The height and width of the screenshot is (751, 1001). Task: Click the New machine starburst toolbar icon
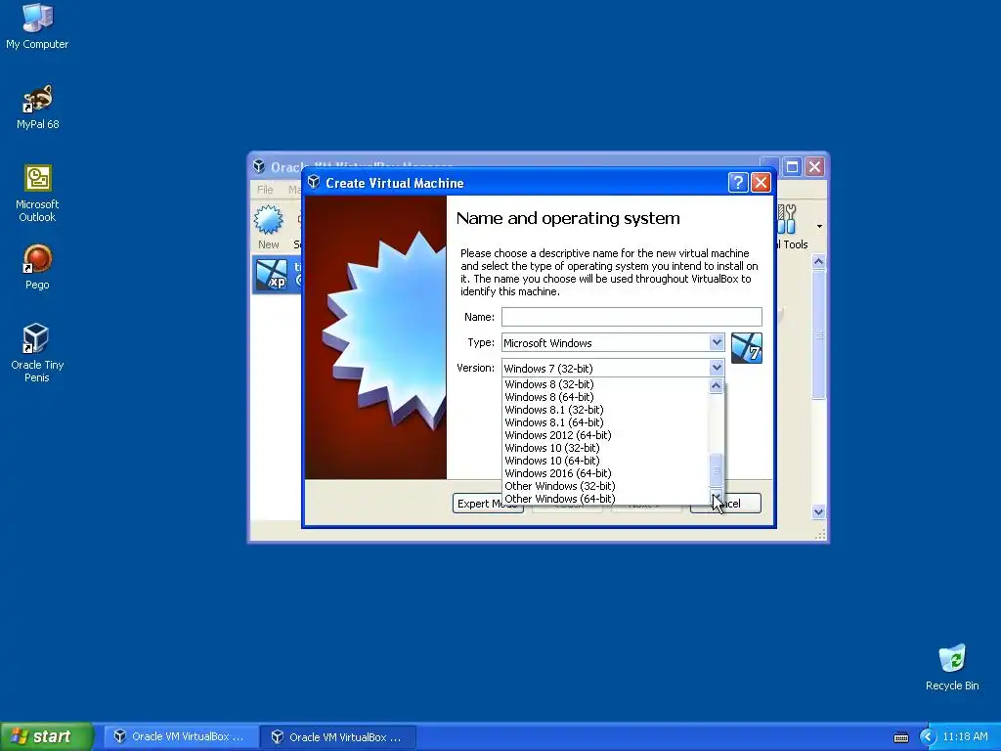click(x=268, y=220)
